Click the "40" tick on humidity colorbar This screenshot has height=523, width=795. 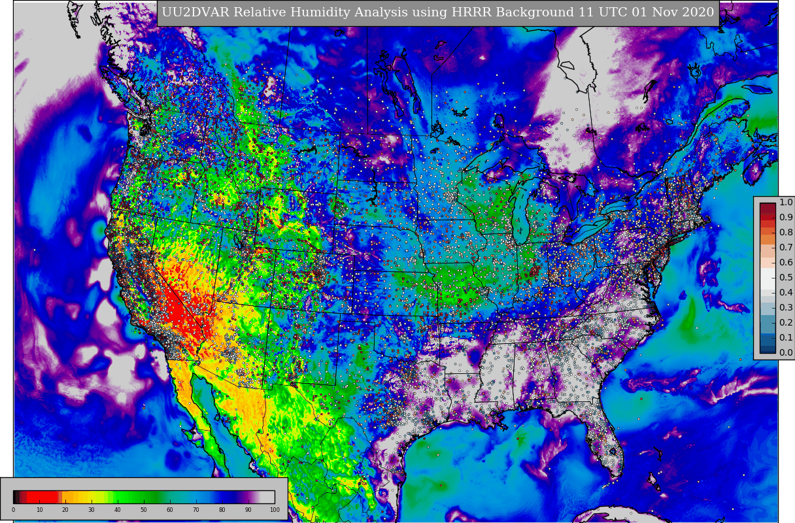pyautogui.click(x=118, y=510)
